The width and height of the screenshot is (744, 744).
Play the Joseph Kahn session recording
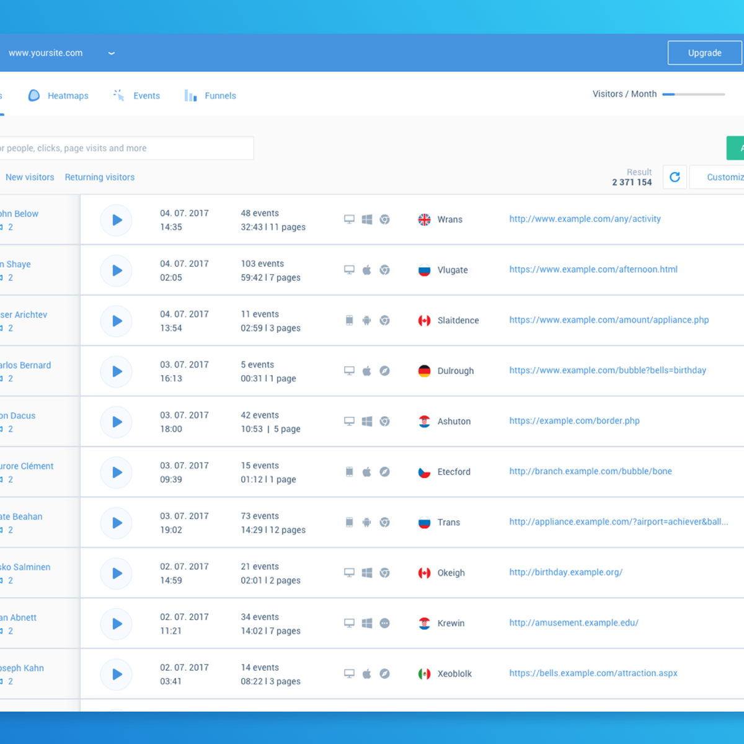(117, 675)
